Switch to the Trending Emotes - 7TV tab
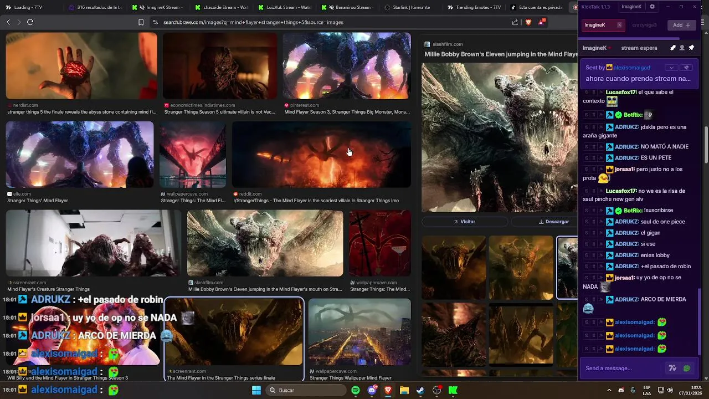This screenshot has width=709, height=399. coord(474,7)
